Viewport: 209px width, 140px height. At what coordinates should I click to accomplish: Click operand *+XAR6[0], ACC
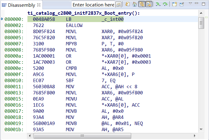tap(121, 105)
